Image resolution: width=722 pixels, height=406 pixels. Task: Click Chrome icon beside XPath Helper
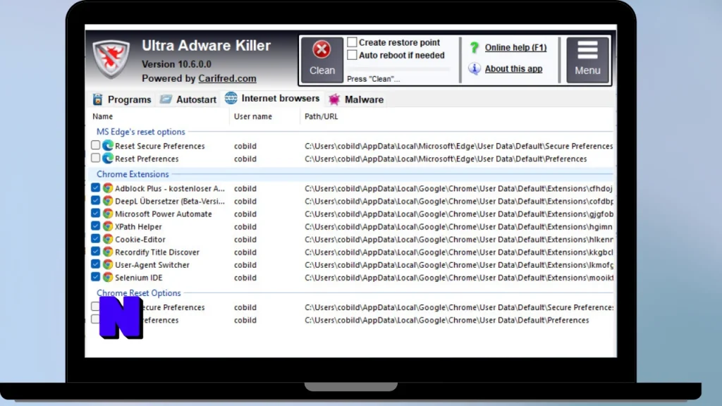pyautogui.click(x=108, y=226)
